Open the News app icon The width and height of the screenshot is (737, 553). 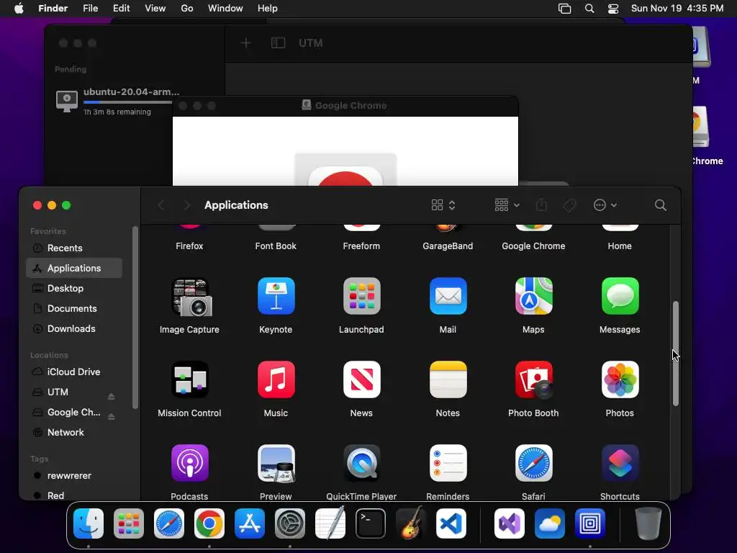coord(361,379)
